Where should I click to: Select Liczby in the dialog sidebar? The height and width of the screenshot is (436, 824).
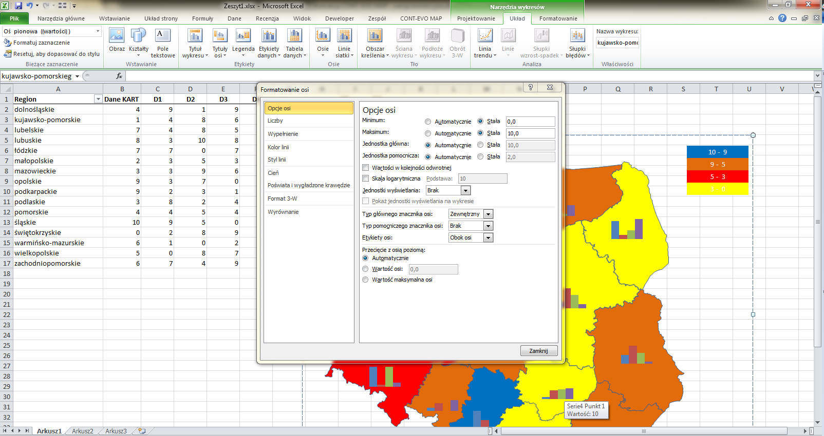[x=309, y=121]
